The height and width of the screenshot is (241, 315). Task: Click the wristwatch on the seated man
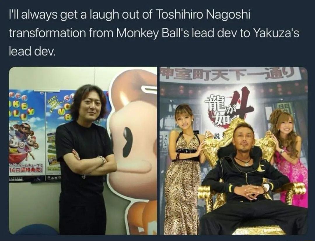point(267,188)
